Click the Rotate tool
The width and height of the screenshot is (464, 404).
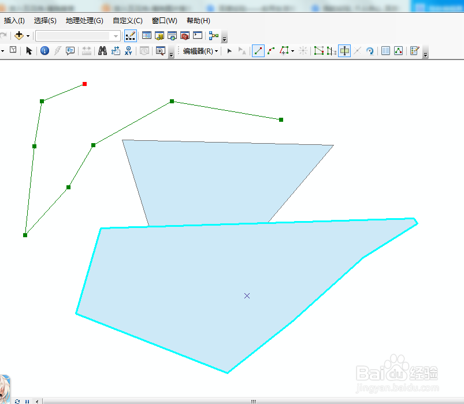pyautogui.click(x=370, y=51)
